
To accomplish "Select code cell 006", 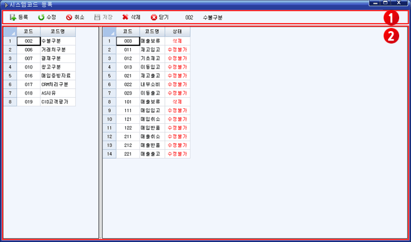I will 29,50.
